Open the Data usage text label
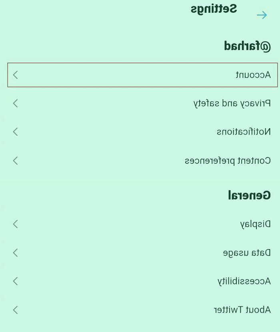This screenshot has width=280, height=332. [x=247, y=253]
